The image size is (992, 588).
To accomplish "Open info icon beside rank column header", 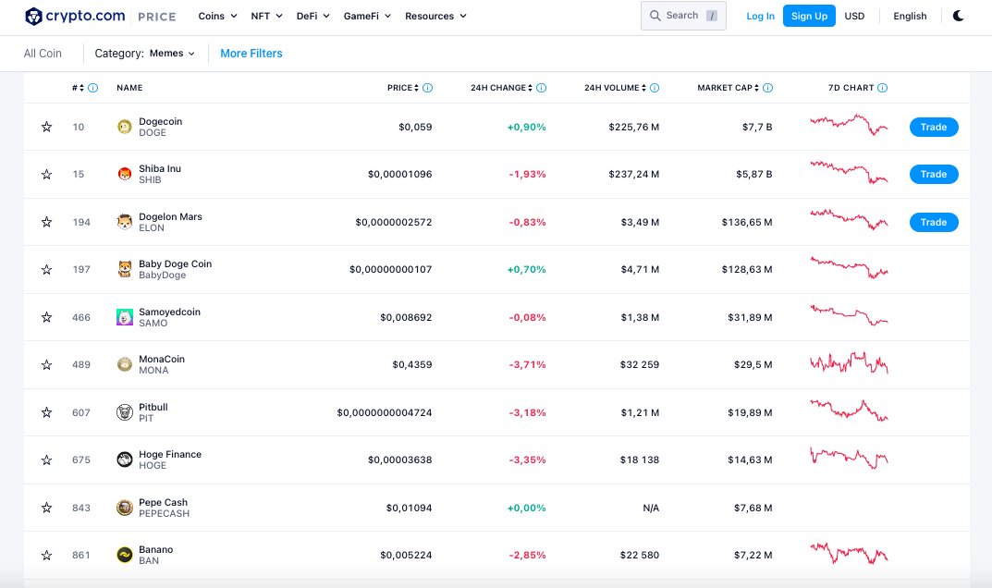I will tap(93, 88).
